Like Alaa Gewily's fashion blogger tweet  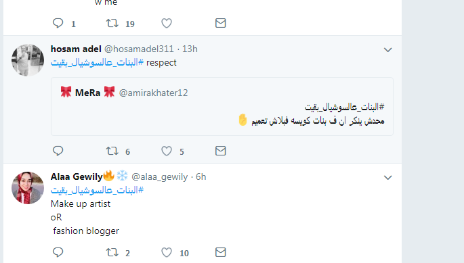167,252
